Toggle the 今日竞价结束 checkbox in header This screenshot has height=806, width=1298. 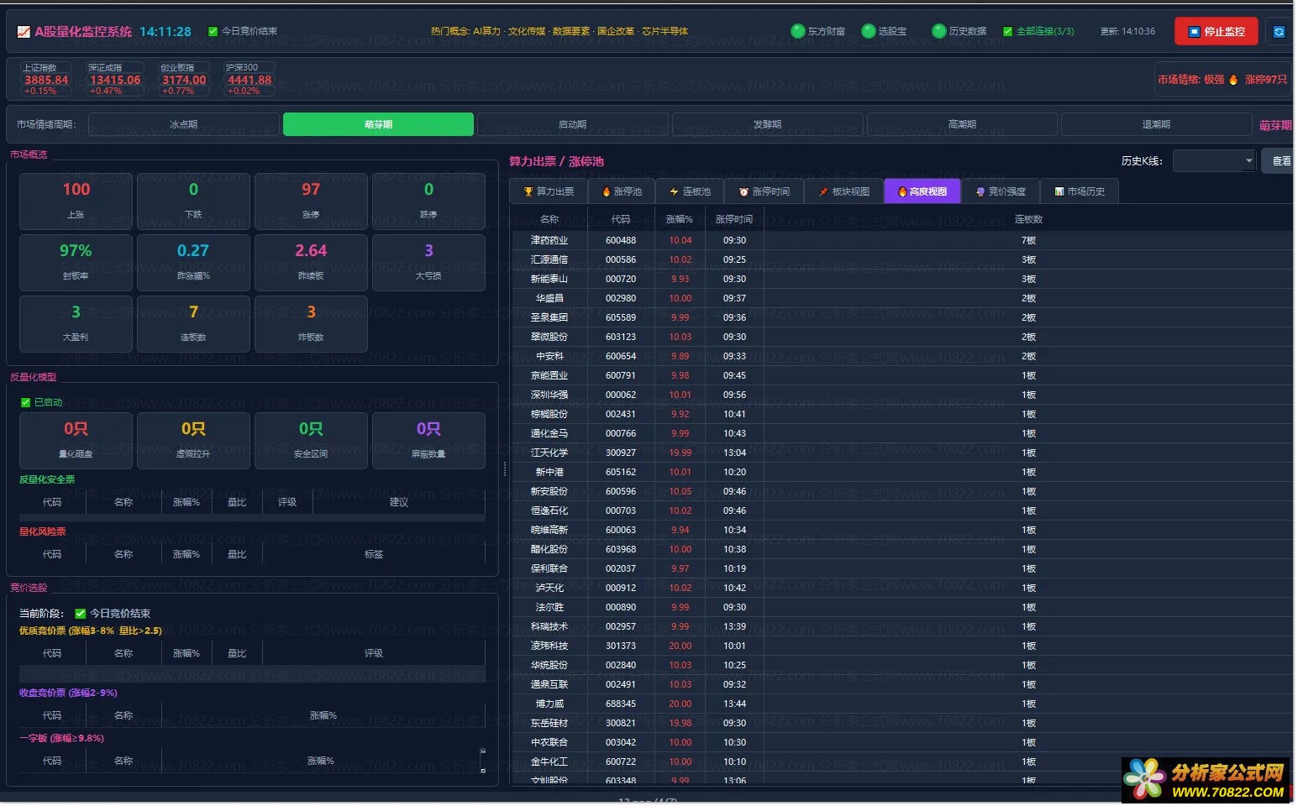pyautogui.click(x=213, y=32)
